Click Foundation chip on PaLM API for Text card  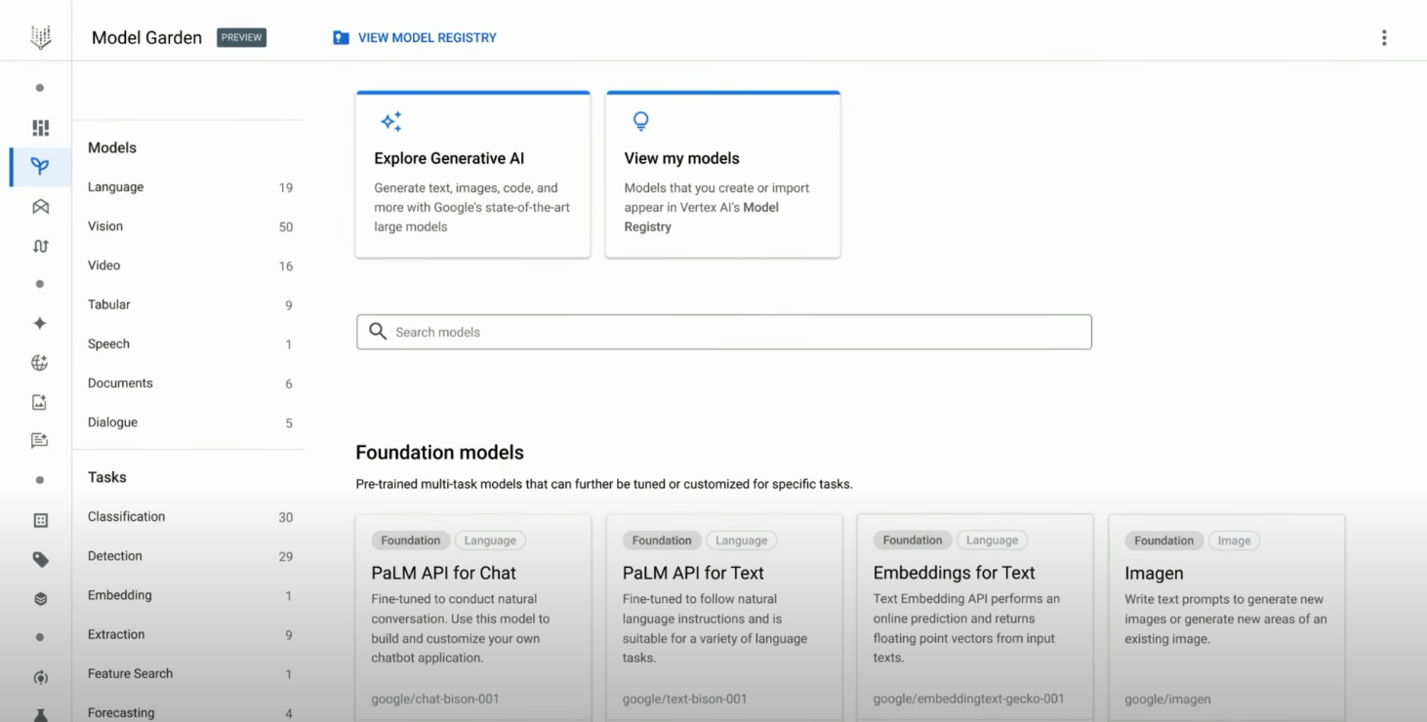coord(662,541)
